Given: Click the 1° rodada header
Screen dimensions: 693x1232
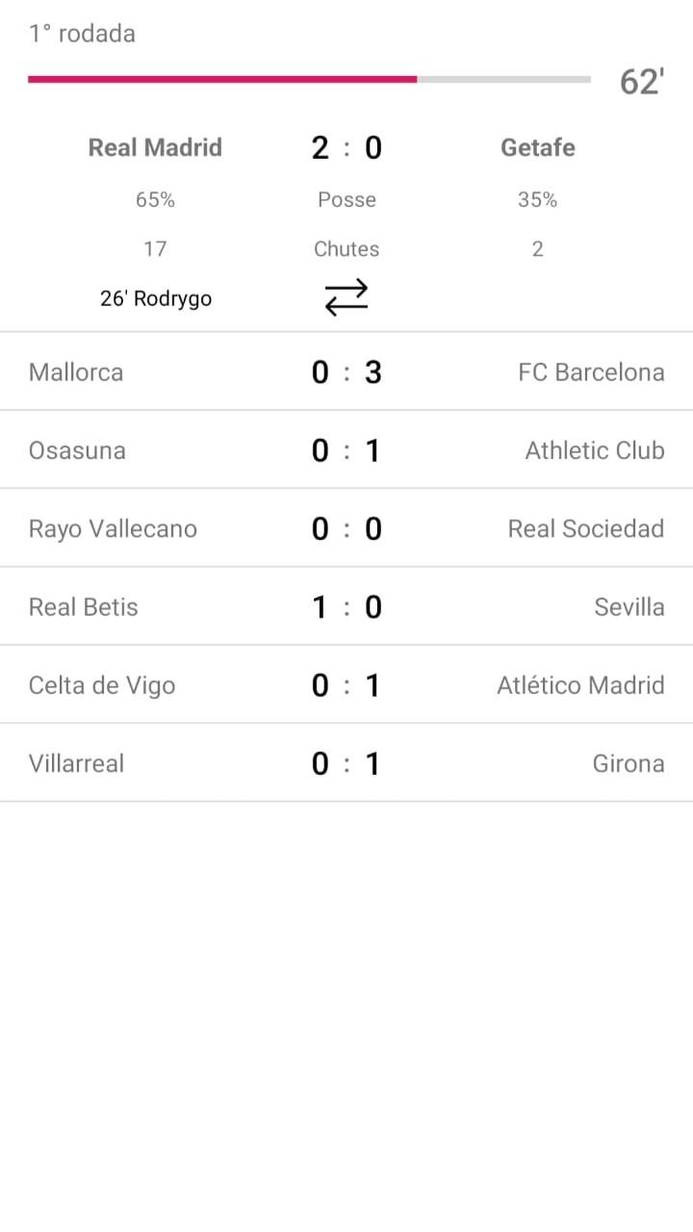Looking at the screenshot, I should click(x=82, y=34).
